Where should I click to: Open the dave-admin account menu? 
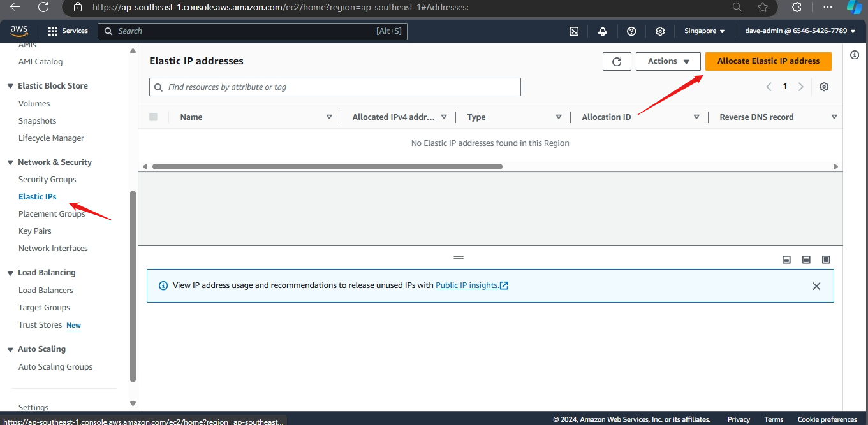coord(800,31)
